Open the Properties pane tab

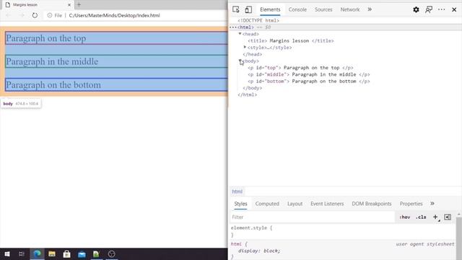point(411,204)
